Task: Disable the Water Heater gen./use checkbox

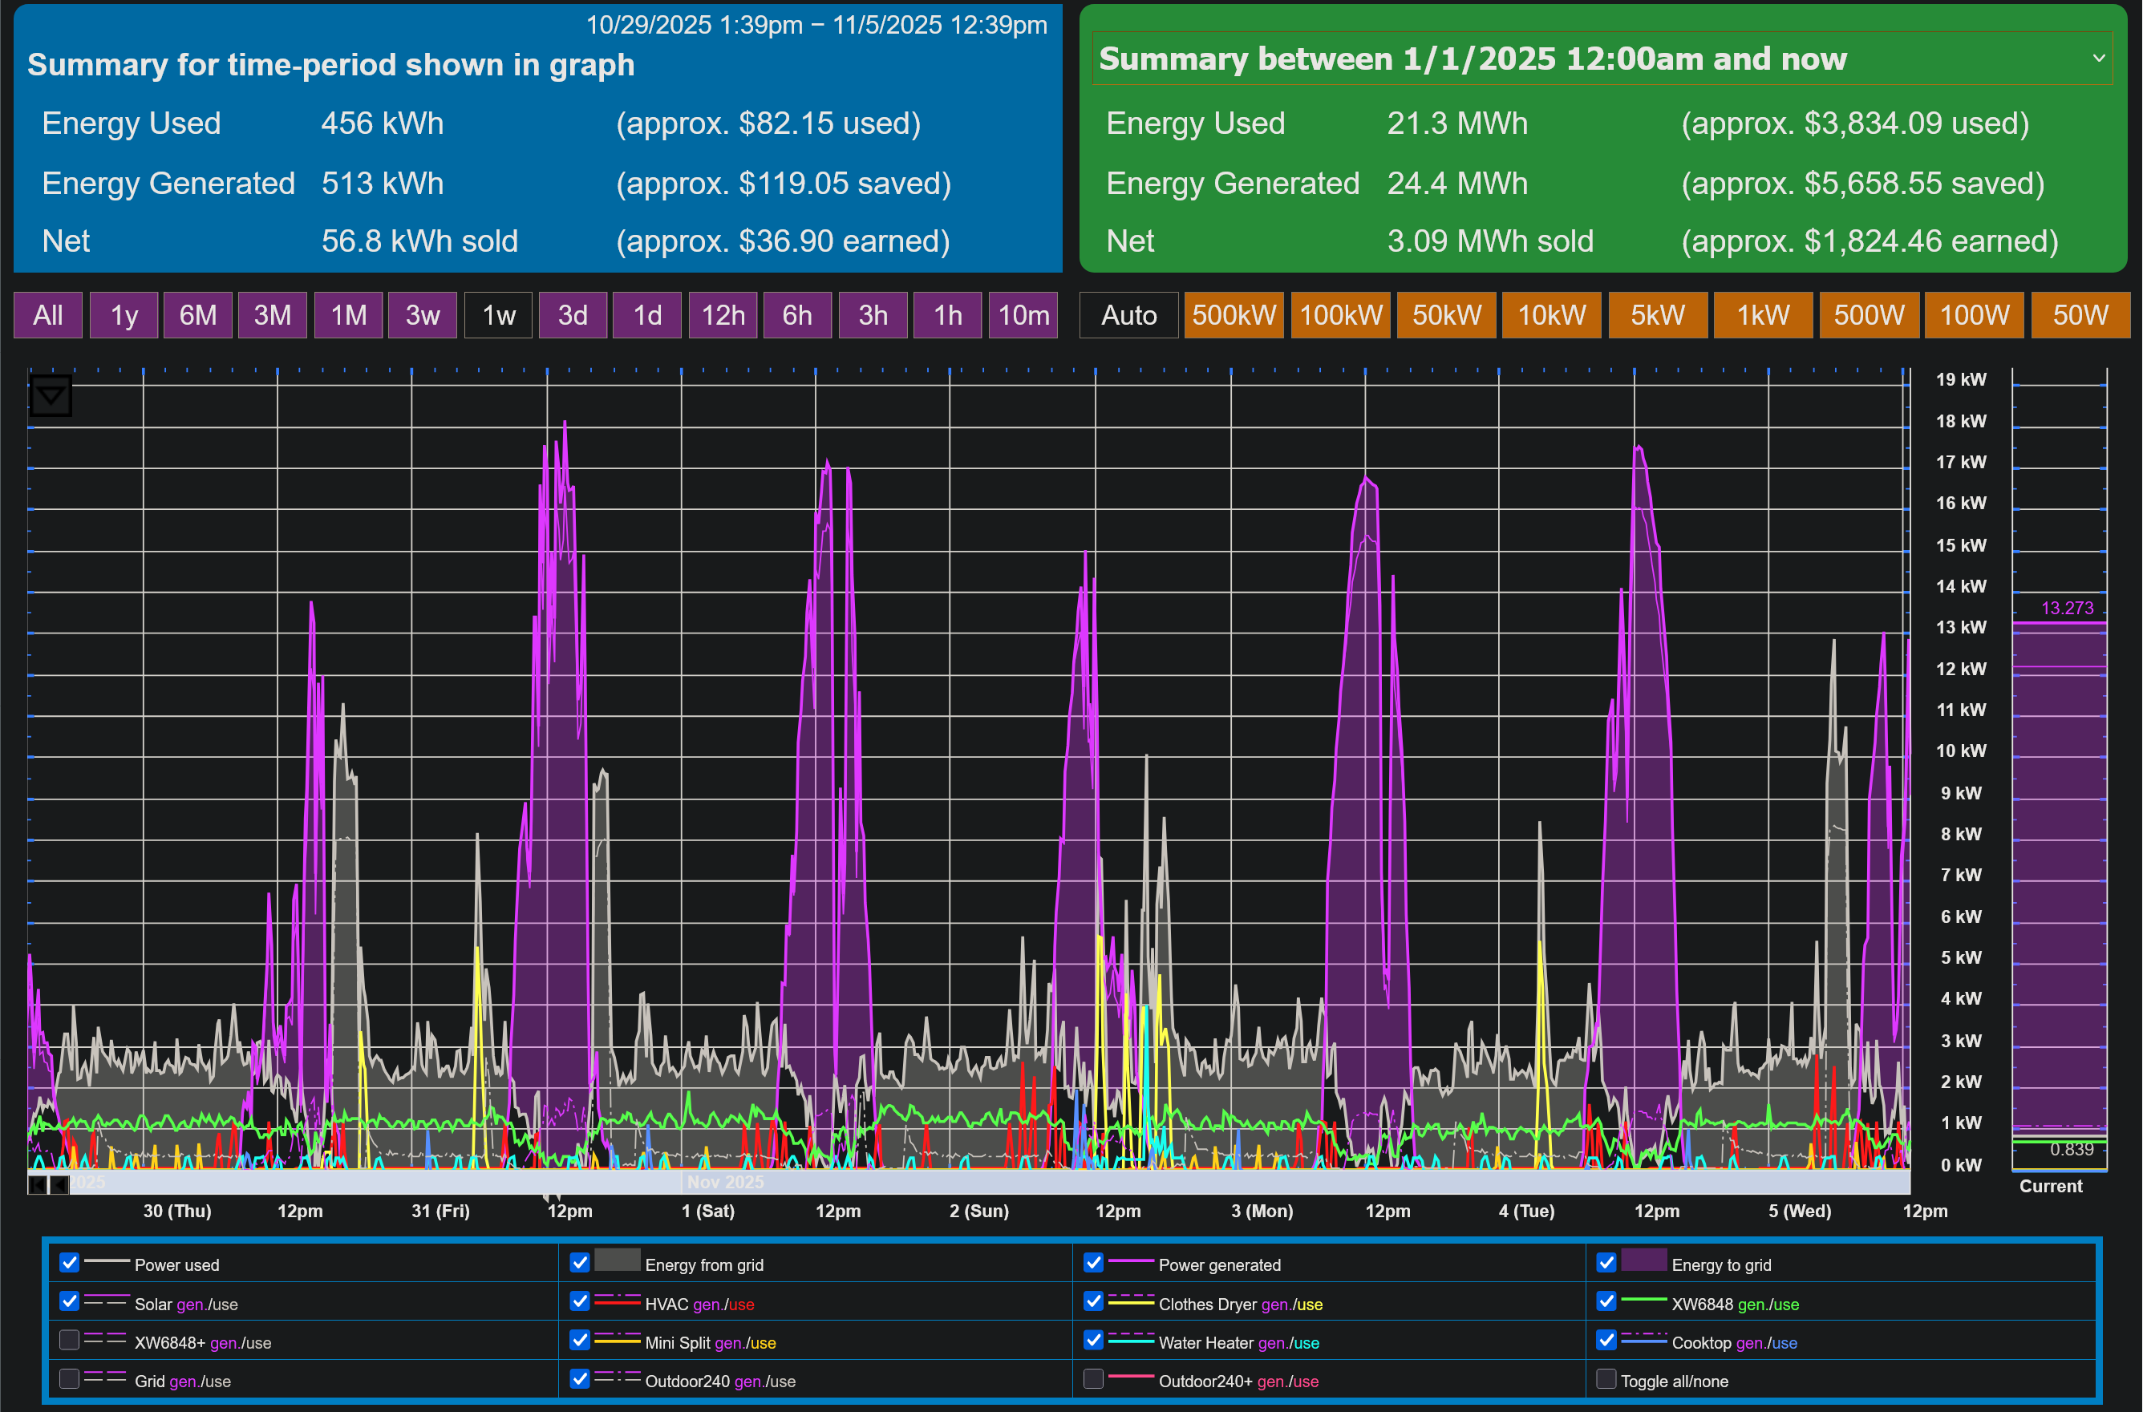Action: click(x=1095, y=1340)
